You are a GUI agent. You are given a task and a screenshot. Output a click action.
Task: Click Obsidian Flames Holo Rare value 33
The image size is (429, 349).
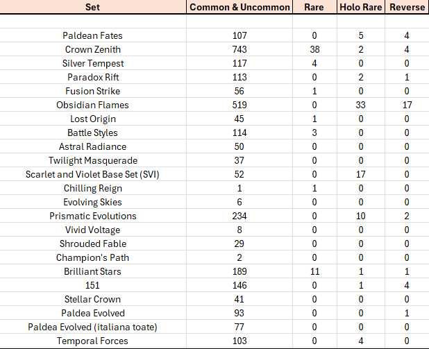(x=360, y=105)
